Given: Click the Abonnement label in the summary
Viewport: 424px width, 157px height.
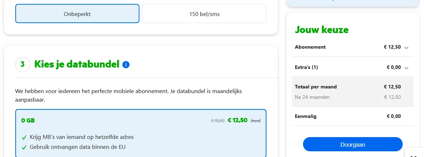Looking at the screenshot, I should coord(310,47).
